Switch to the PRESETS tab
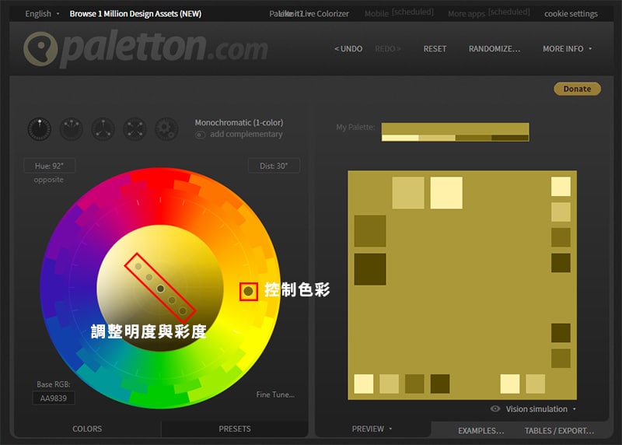The image size is (622, 445). click(235, 429)
